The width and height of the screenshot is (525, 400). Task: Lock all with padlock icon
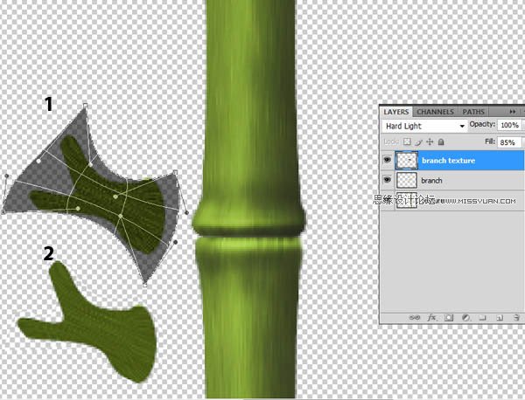coord(441,142)
